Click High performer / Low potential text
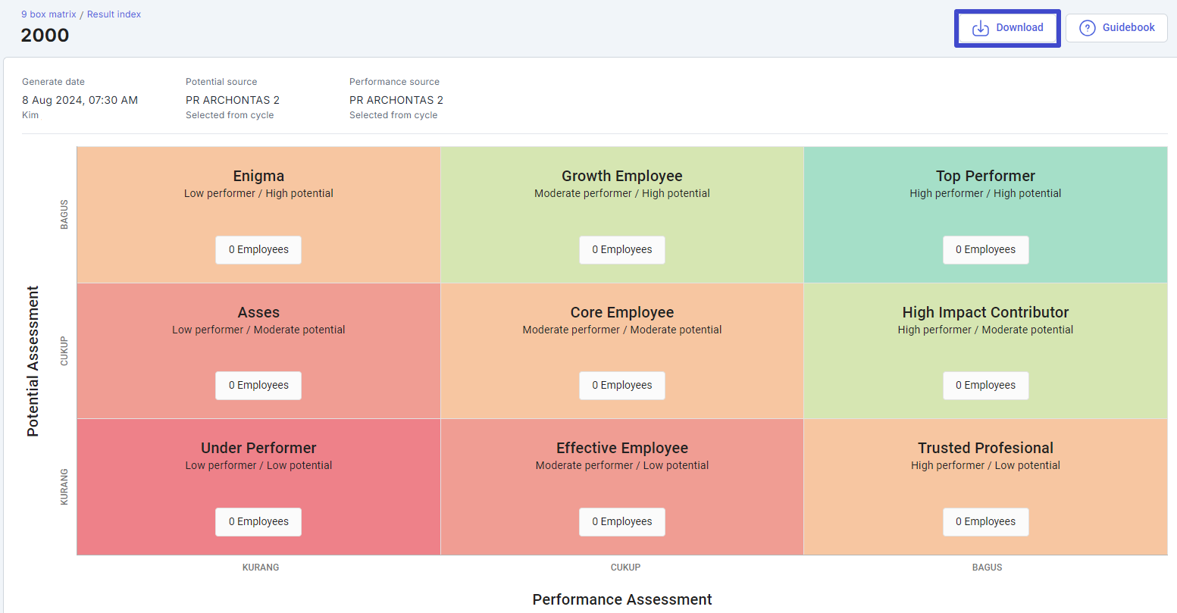 coord(985,465)
